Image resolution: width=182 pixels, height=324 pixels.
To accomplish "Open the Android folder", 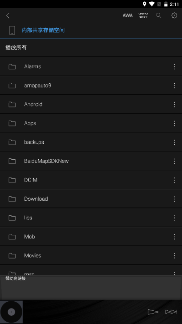I will [x=91, y=104].
